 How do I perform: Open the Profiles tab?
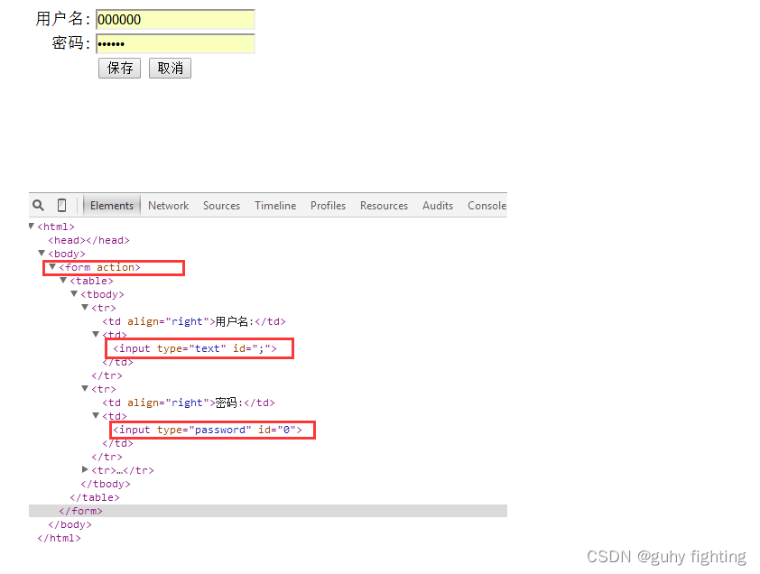coord(329,206)
